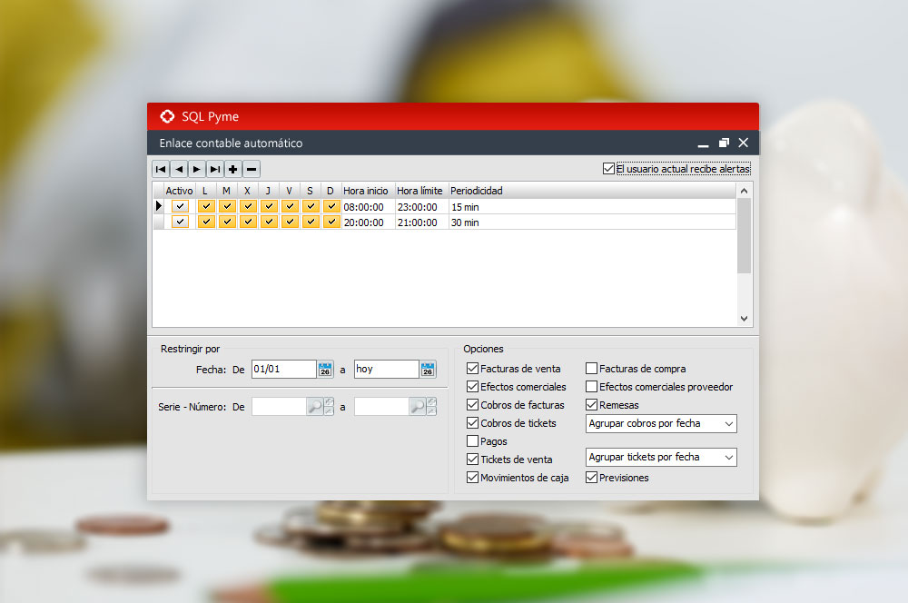Go to first record navigator button

click(161, 169)
